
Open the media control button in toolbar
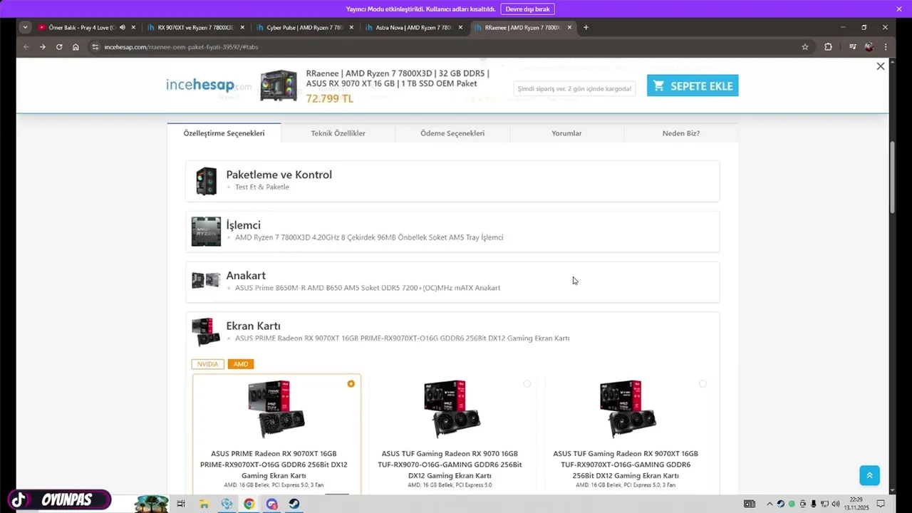[x=852, y=47]
